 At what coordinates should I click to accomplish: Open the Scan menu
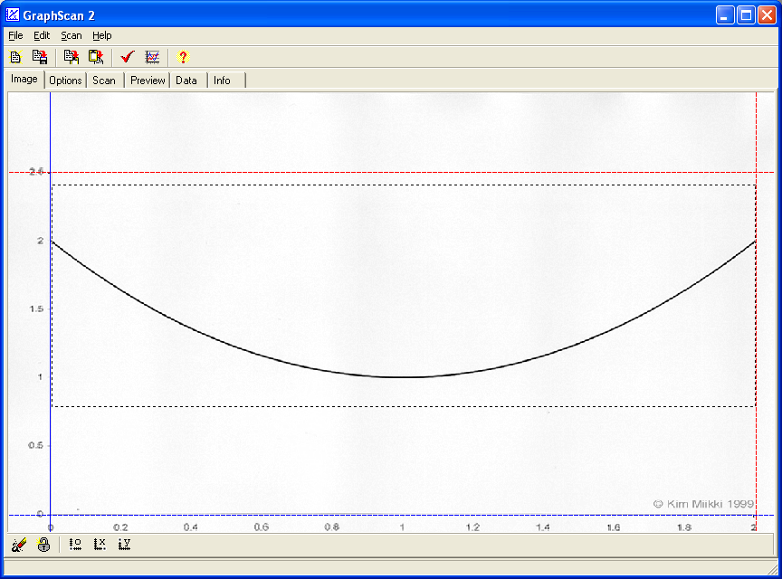pos(71,35)
